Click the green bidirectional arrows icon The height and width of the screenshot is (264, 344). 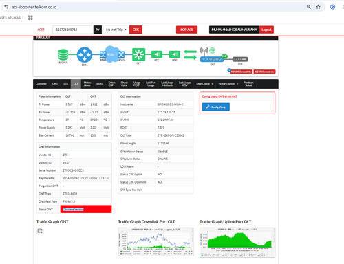click(x=190, y=54)
